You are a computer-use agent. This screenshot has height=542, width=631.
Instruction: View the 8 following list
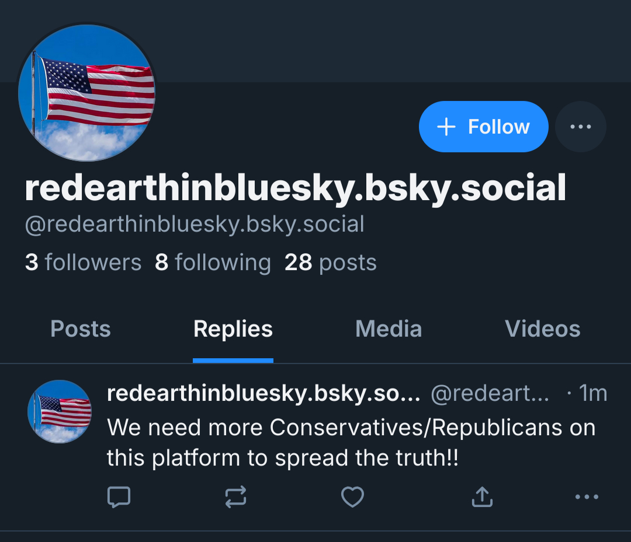tap(213, 263)
